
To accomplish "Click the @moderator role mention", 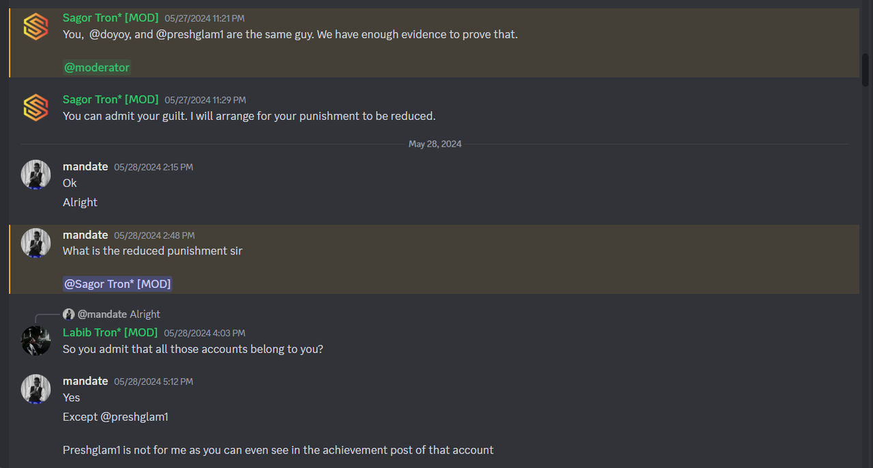I will [x=97, y=68].
